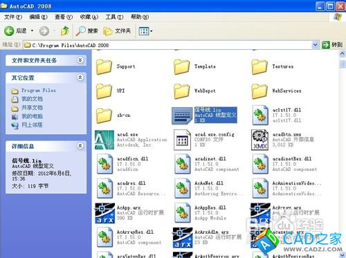The image size is (346, 258).
Task: Select the acadbtn.xmx file icon
Action: point(259,140)
